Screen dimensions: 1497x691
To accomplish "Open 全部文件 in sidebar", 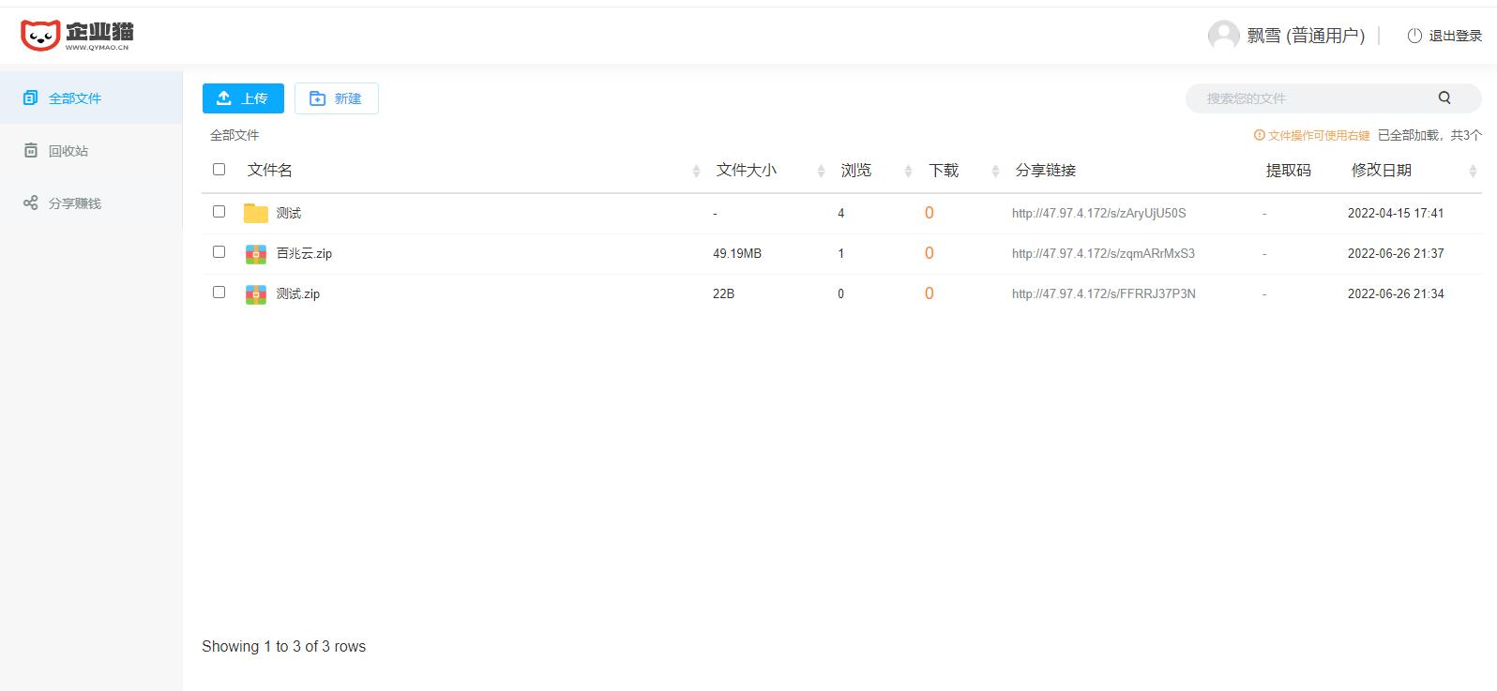I will [75, 98].
